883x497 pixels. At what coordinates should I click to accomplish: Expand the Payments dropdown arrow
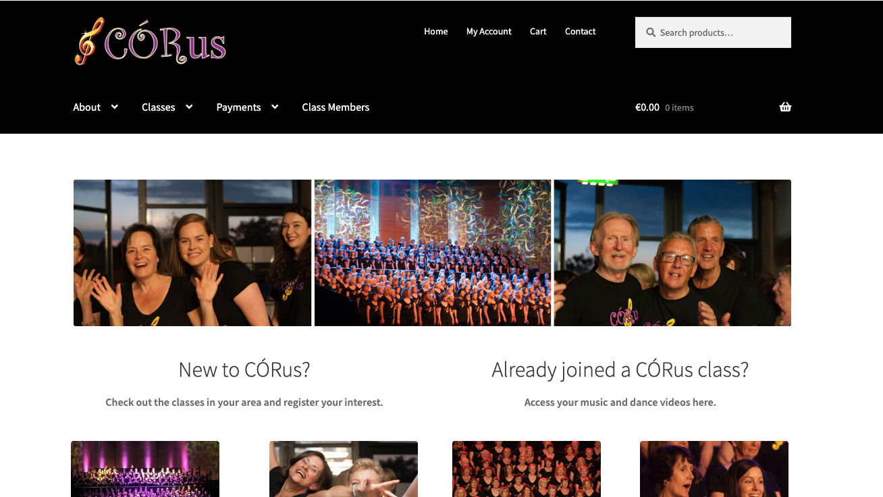click(x=275, y=107)
